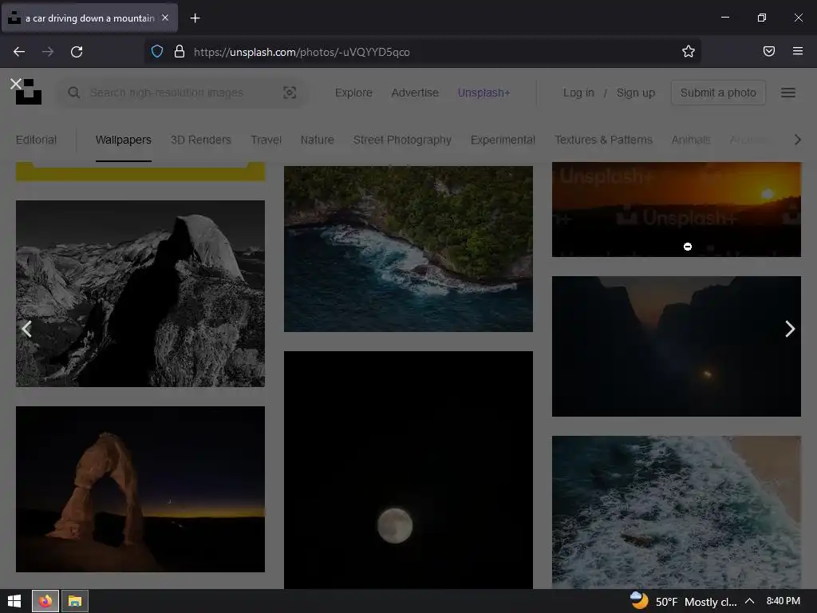Select the Experimental category tab

[503, 140]
